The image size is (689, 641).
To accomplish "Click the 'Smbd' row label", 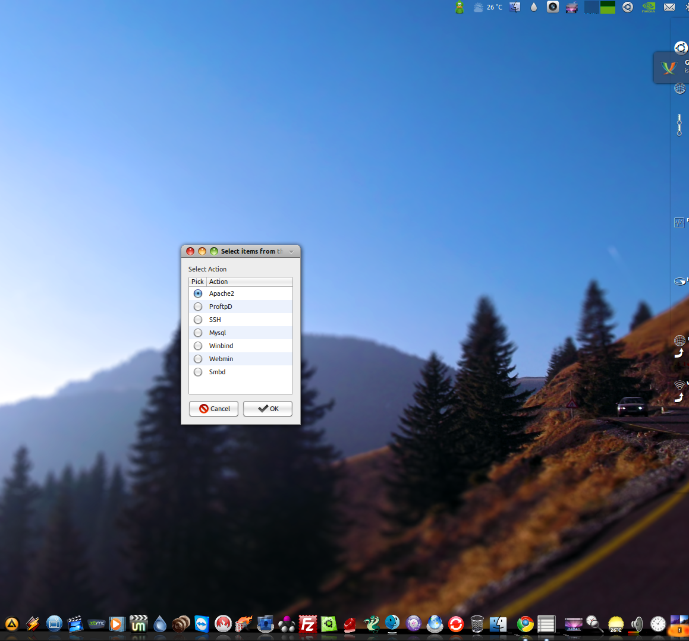I will pos(217,372).
